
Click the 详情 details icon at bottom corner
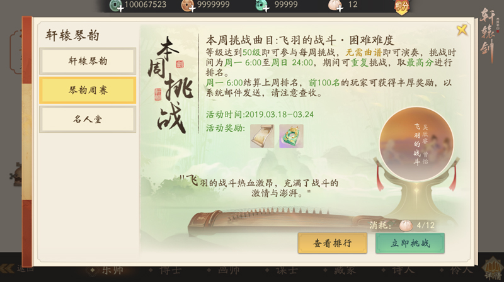pos(493,268)
